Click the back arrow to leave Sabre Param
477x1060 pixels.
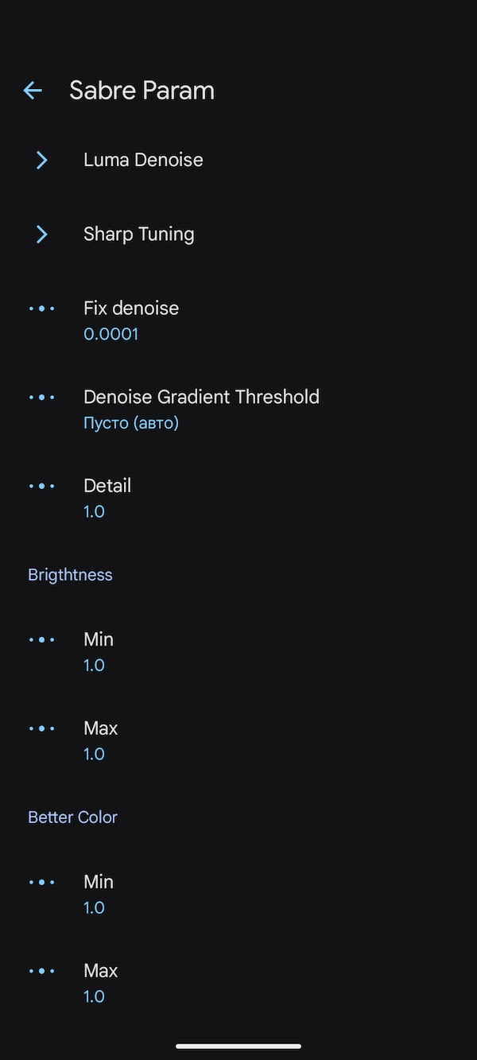tap(32, 90)
